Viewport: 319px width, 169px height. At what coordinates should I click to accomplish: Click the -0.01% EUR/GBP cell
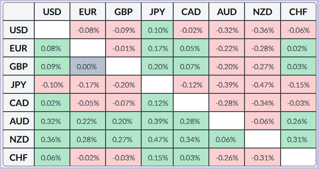click(x=123, y=48)
